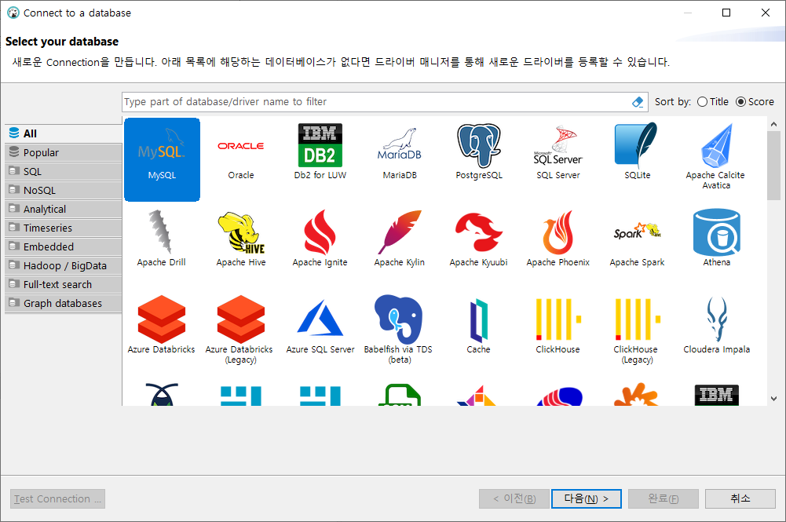786x522 pixels.
Task: Select the ClickHouse (non-legacy) driver
Action: pyautogui.click(x=558, y=325)
